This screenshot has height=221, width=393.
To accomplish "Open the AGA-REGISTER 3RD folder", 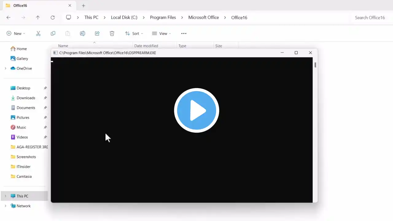I will pos(29,147).
